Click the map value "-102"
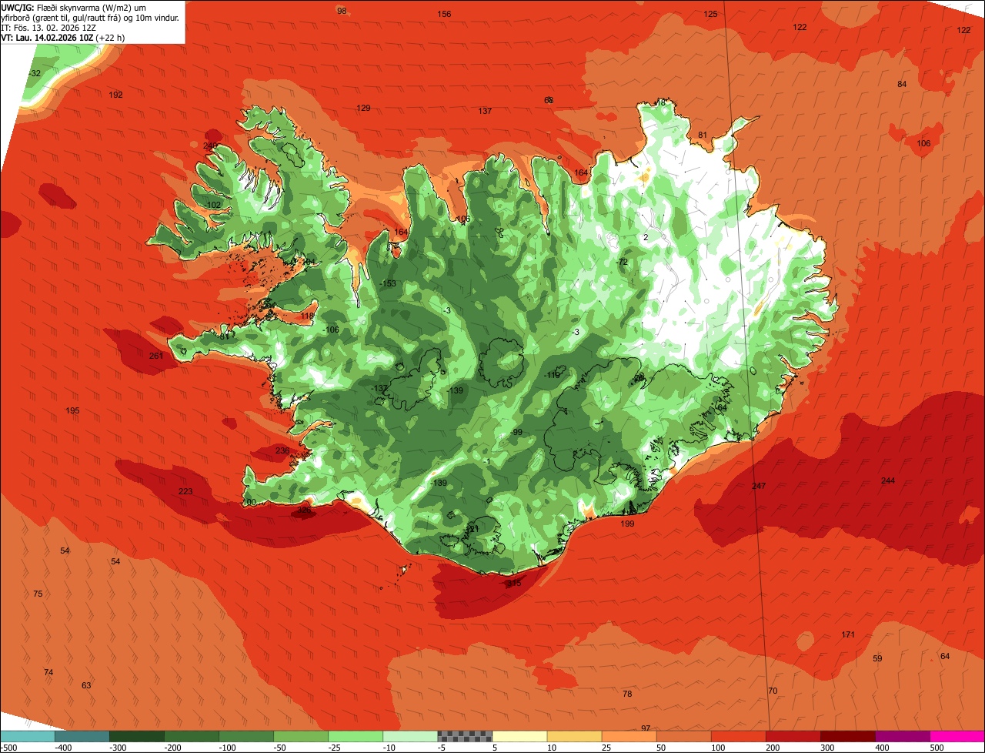Screen dimensions: 985x753 click(213, 205)
